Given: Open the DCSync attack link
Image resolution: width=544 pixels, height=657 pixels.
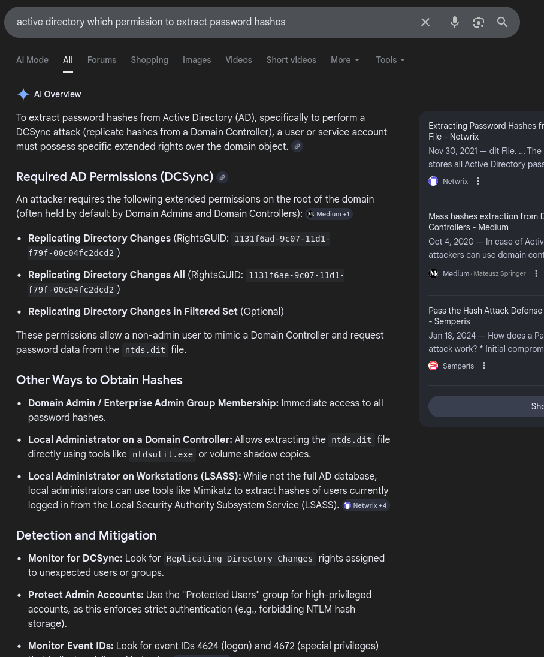Looking at the screenshot, I should point(48,132).
